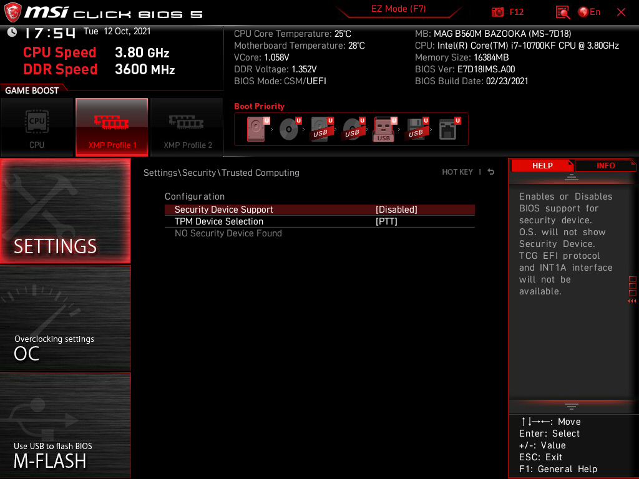Viewport: 639px width, 479px height.
Task: Open the SETTINGS section tile
Action: (65, 211)
